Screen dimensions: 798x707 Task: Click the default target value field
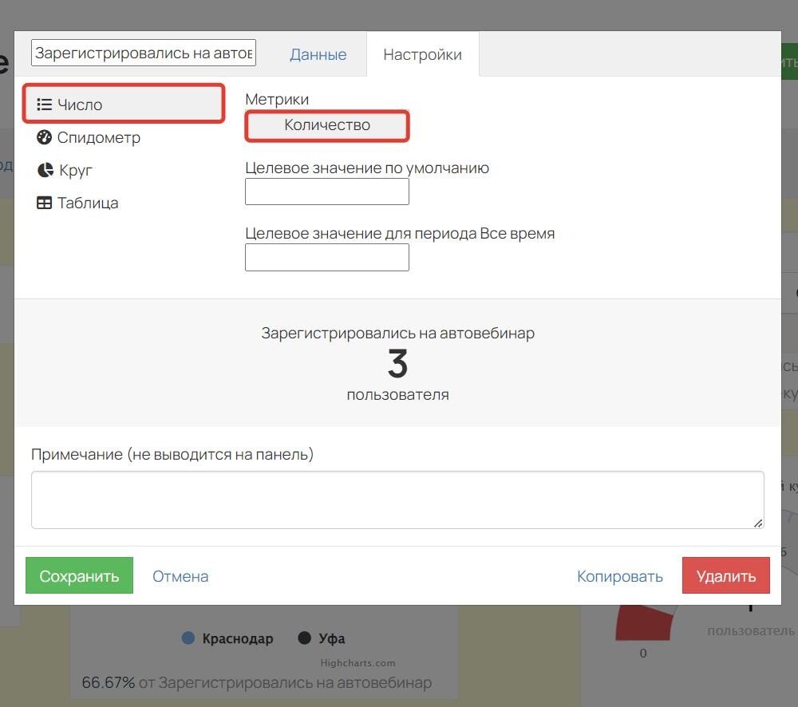click(x=326, y=192)
